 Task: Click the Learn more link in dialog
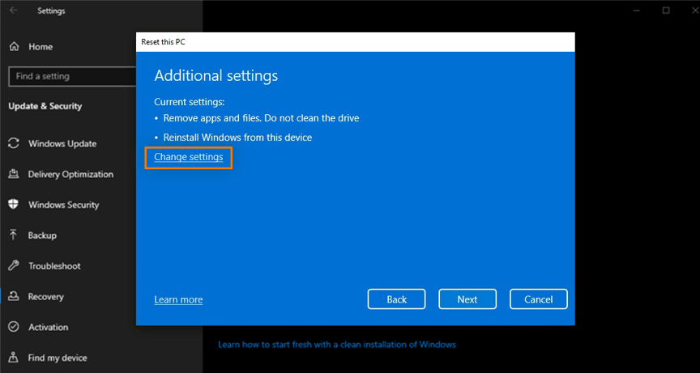click(178, 299)
